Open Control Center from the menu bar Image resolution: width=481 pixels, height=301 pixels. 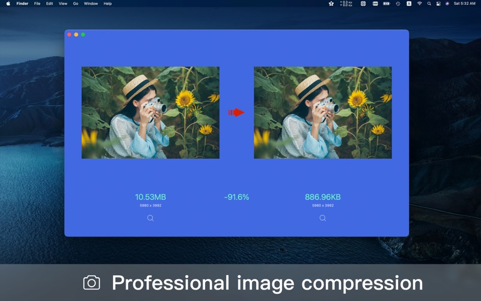point(438,4)
